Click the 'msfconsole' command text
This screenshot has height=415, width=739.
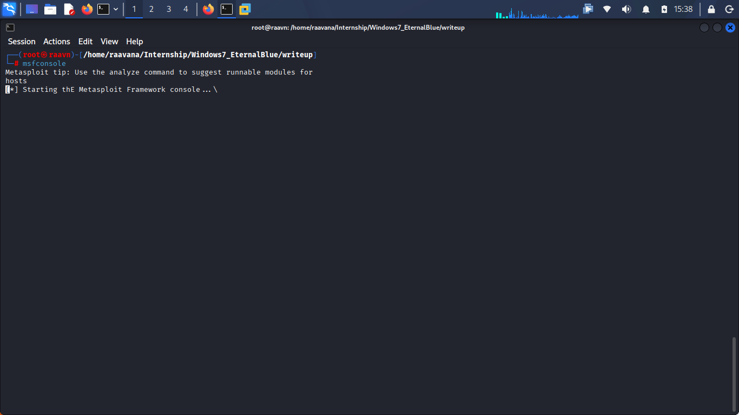coord(44,64)
